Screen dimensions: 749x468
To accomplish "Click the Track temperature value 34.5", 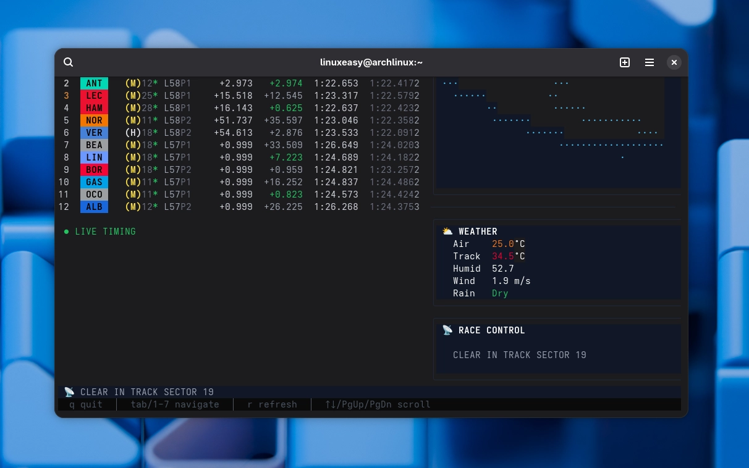I will point(503,256).
